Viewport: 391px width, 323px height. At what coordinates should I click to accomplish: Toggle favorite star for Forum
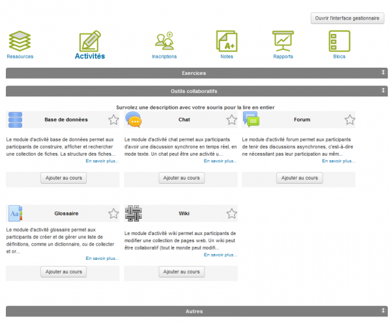click(350, 120)
